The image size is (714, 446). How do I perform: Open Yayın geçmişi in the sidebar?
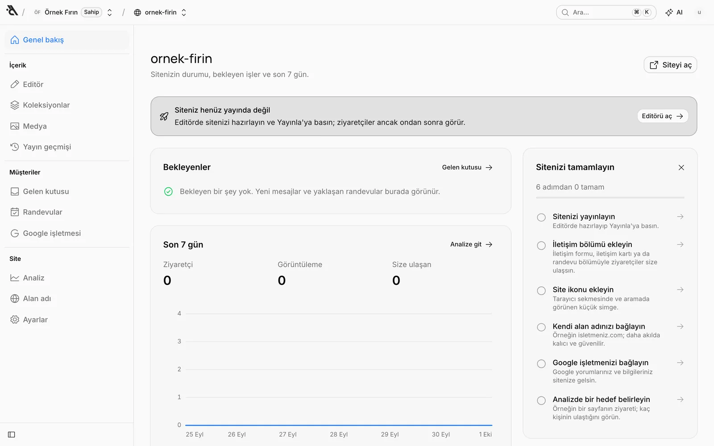pos(67,147)
